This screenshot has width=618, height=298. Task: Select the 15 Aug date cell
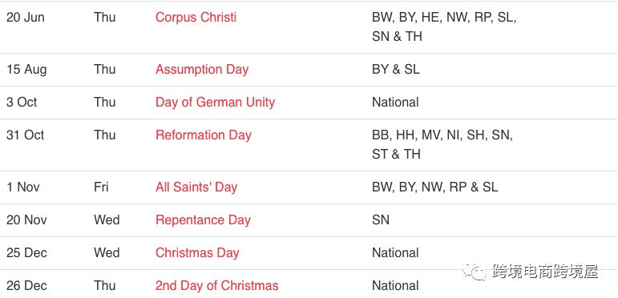point(26,69)
